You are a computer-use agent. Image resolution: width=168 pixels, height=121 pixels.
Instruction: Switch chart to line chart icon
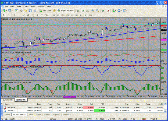click(87, 11)
